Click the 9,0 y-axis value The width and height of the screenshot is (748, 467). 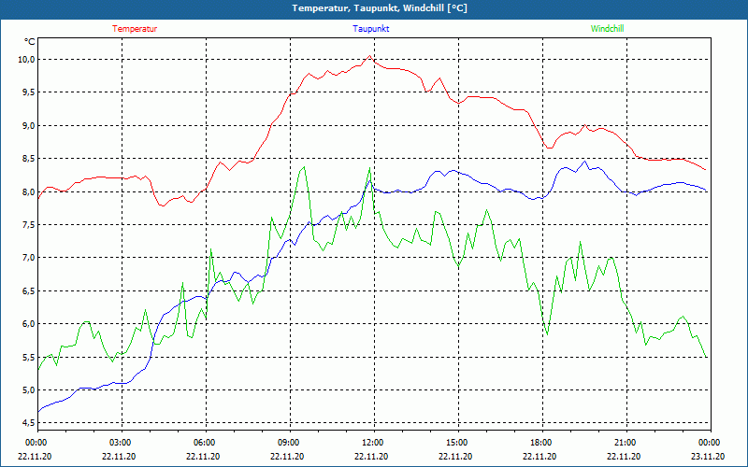[28, 126]
